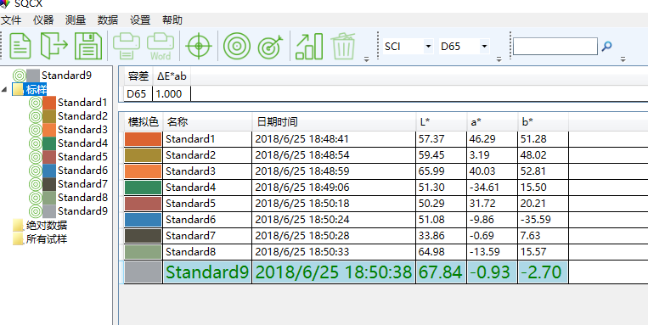Click the Export to Word icon

pos(161,46)
